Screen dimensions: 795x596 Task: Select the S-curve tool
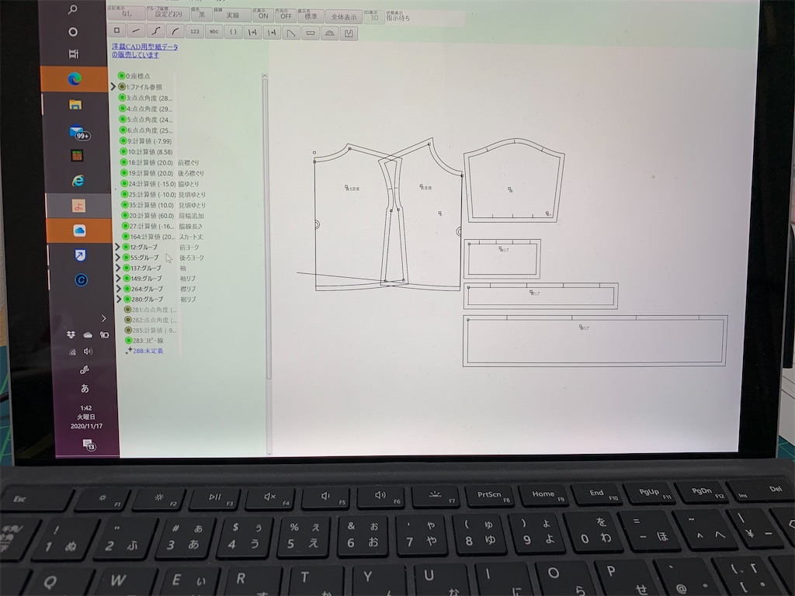pyautogui.click(x=155, y=31)
